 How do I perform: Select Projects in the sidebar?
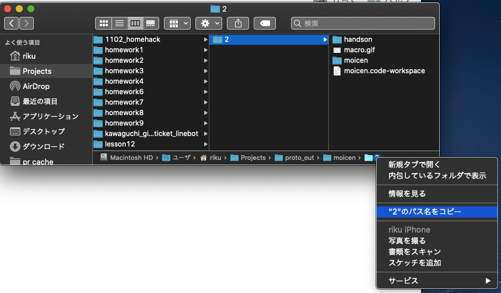(46, 71)
